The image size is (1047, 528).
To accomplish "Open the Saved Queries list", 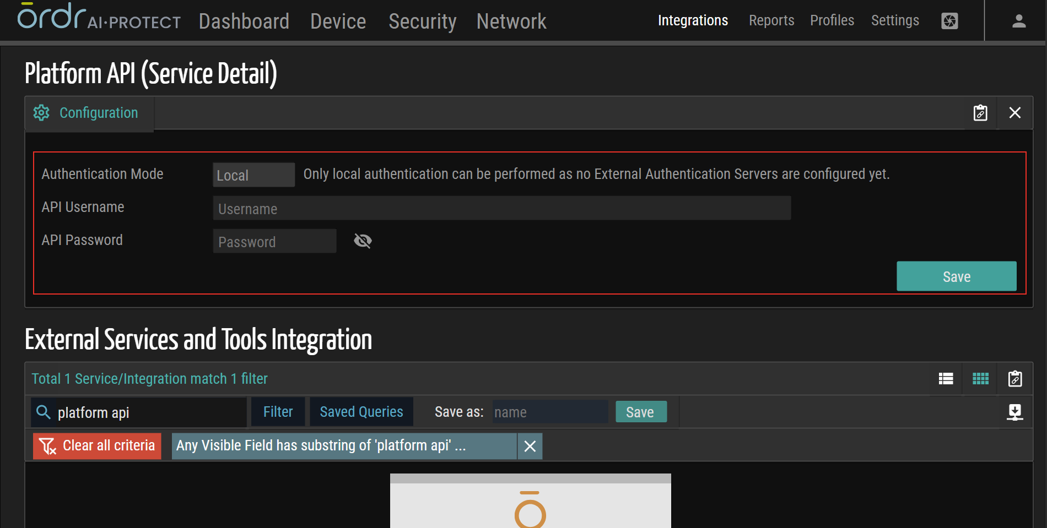I will [361, 412].
